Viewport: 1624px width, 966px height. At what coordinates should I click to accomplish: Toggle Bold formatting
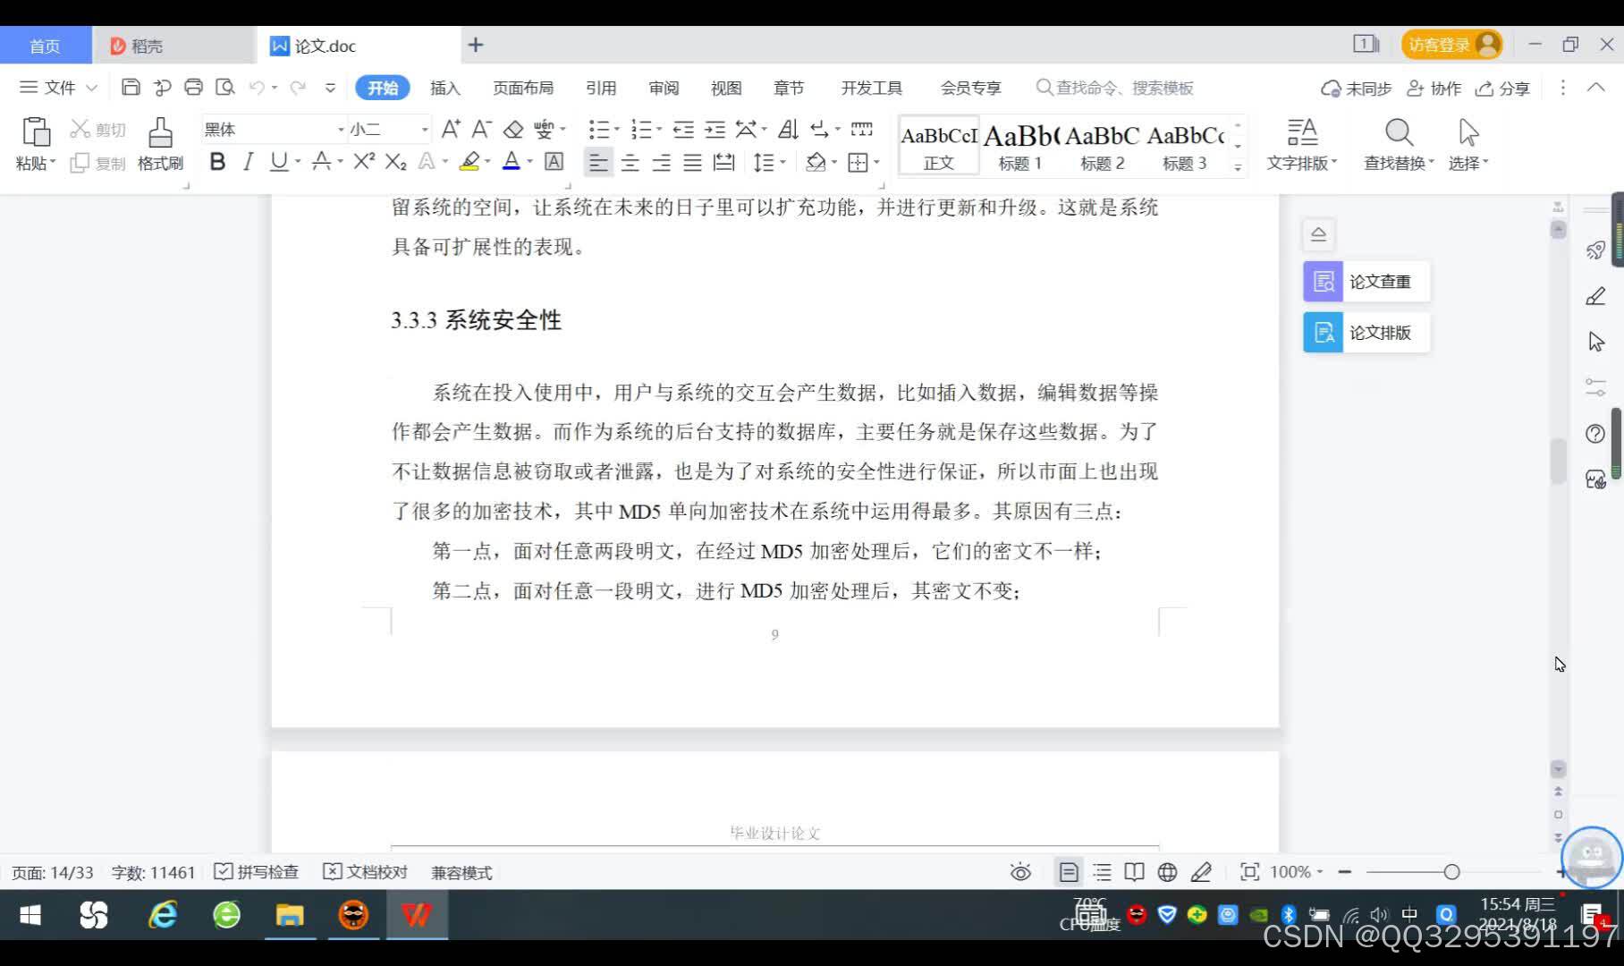coord(217,162)
